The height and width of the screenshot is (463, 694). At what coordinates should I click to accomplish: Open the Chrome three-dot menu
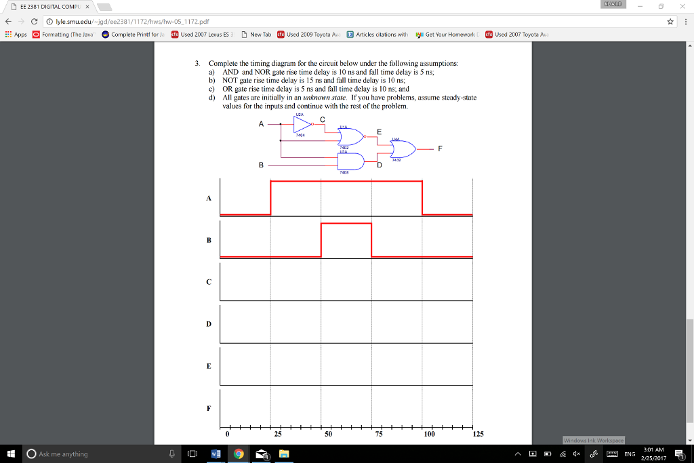tap(686, 21)
